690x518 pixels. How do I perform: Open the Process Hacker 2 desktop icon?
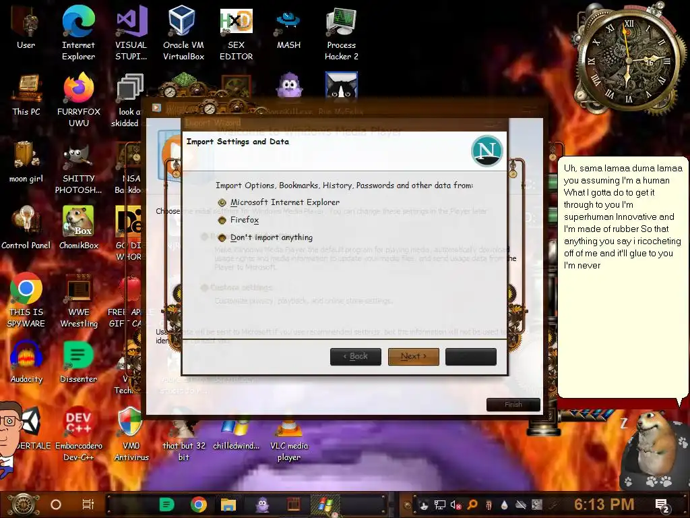pyautogui.click(x=341, y=32)
